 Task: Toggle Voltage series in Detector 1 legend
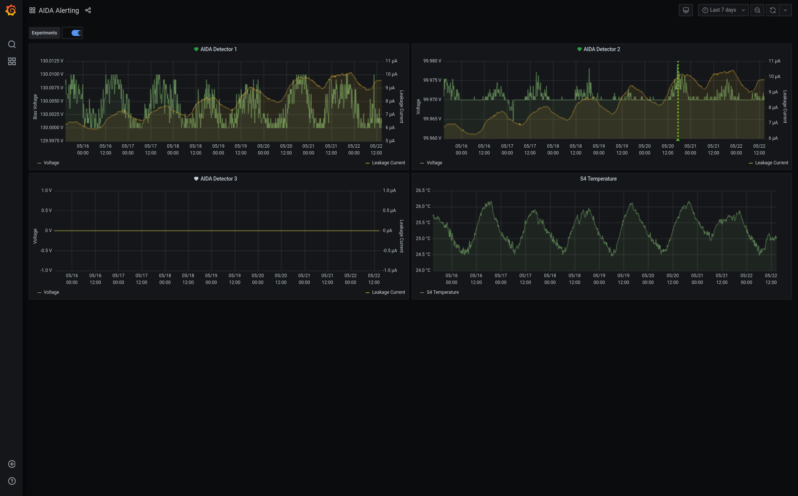[x=51, y=163]
